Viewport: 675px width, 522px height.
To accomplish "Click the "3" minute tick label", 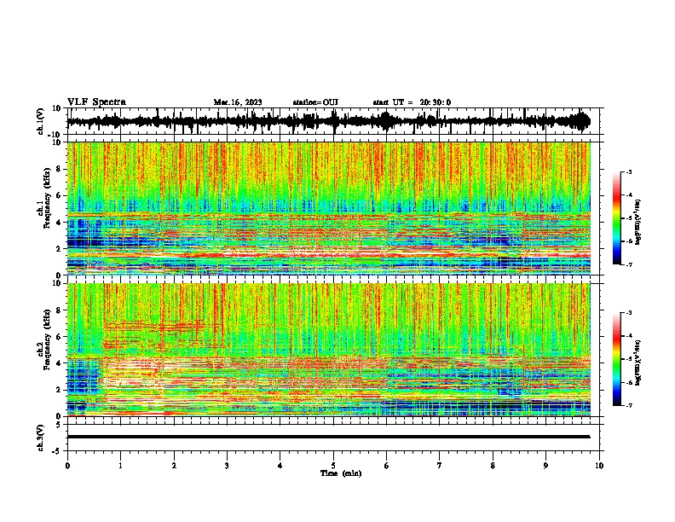I will click(x=227, y=466).
